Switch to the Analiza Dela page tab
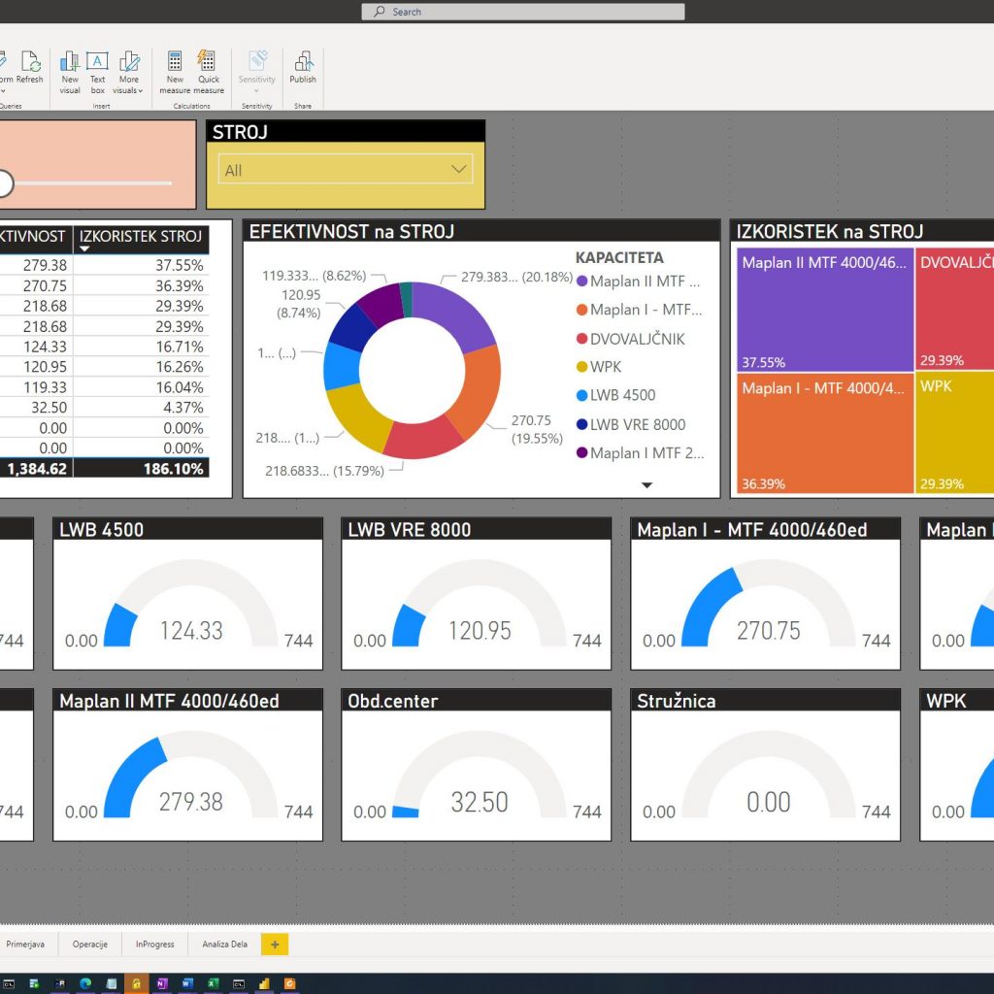The image size is (994, 994). [225, 944]
